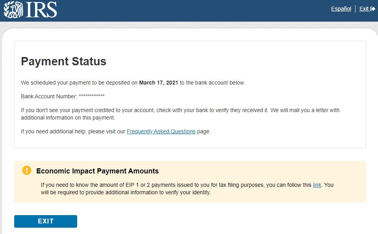Click the bold March 17, 2021 date
Viewport: 378px width, 234px height.
coord(158,83)
